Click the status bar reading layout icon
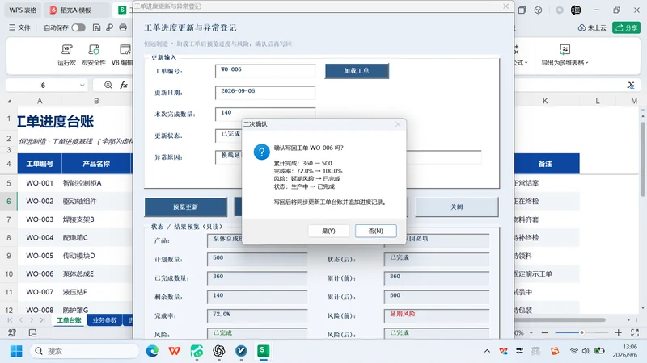Screen dimensions: 647x363 tap(32, 332)
